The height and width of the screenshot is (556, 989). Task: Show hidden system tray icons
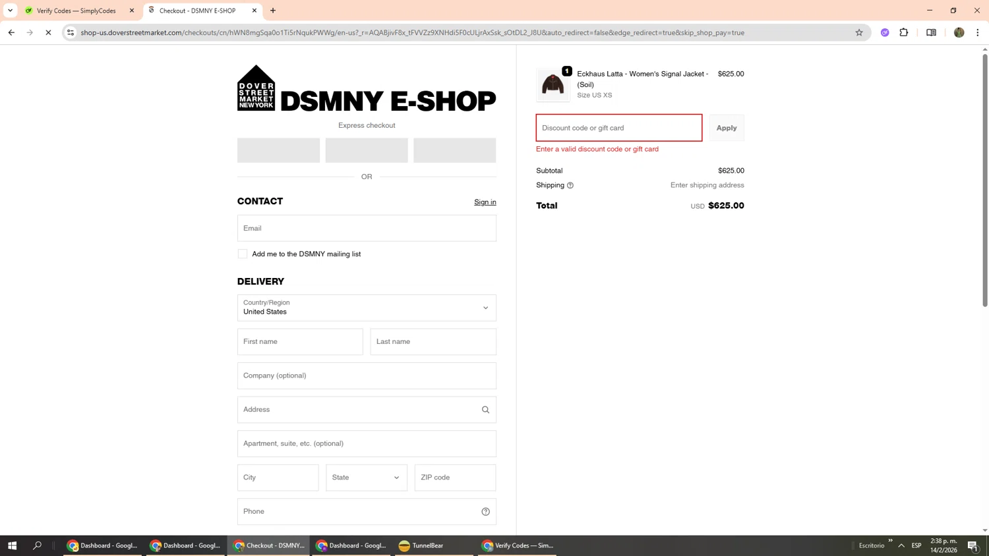[901, 545]
